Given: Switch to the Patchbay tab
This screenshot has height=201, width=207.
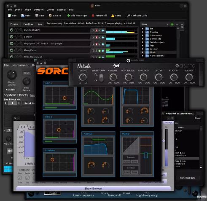Looking at the screenshot, I should point(28,24).
